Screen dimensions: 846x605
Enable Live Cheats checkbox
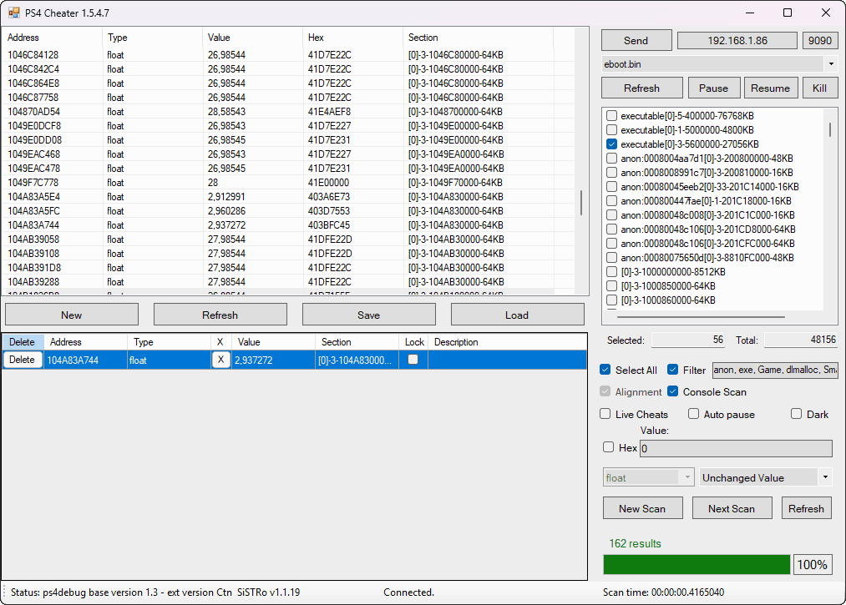pyautogui.click(x=605, y=414)
